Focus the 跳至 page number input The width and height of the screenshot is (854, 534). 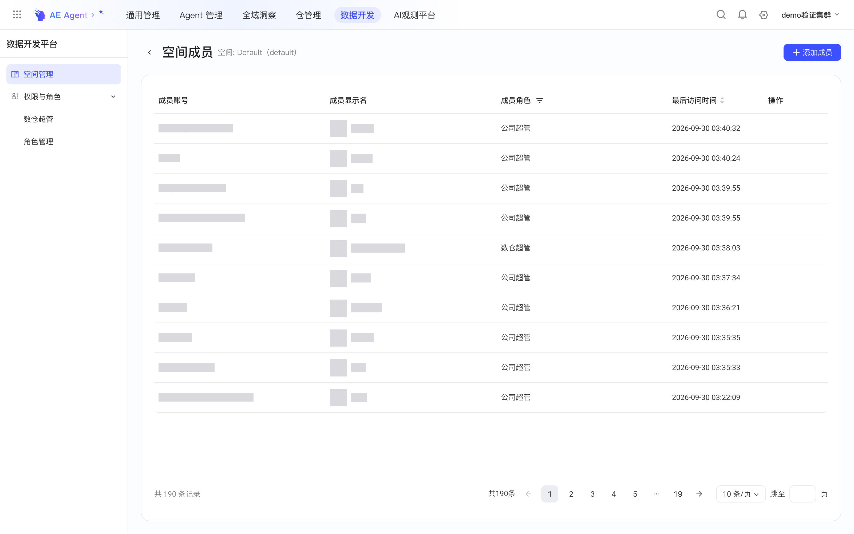802,494
